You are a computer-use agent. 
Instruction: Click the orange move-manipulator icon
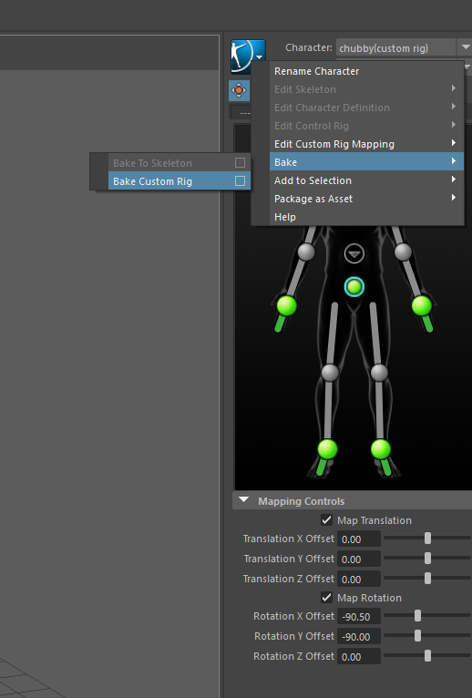pyautogui.click(x=239, y=90)
